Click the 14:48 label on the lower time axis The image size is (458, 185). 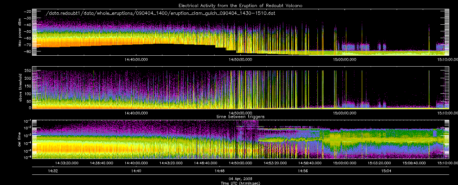219,171
